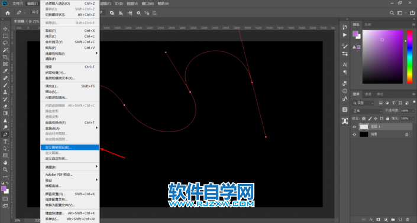The image size is (417, 223).
Task: Select the Gradient tool
Action: (x=5, y=113)
